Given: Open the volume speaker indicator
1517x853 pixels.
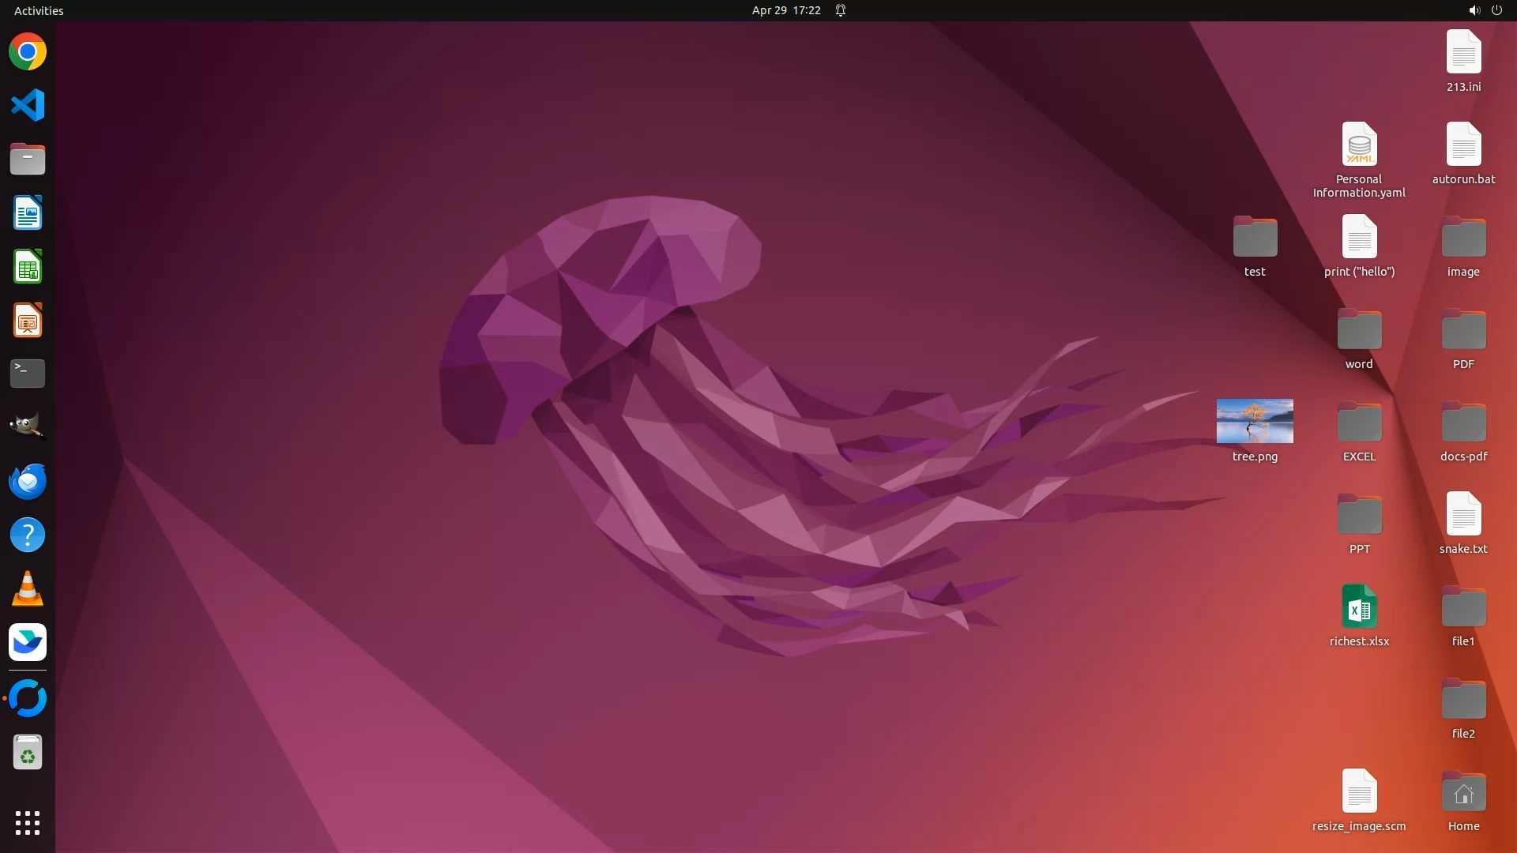Looking at the screenshot, I should pos(1474,10).
